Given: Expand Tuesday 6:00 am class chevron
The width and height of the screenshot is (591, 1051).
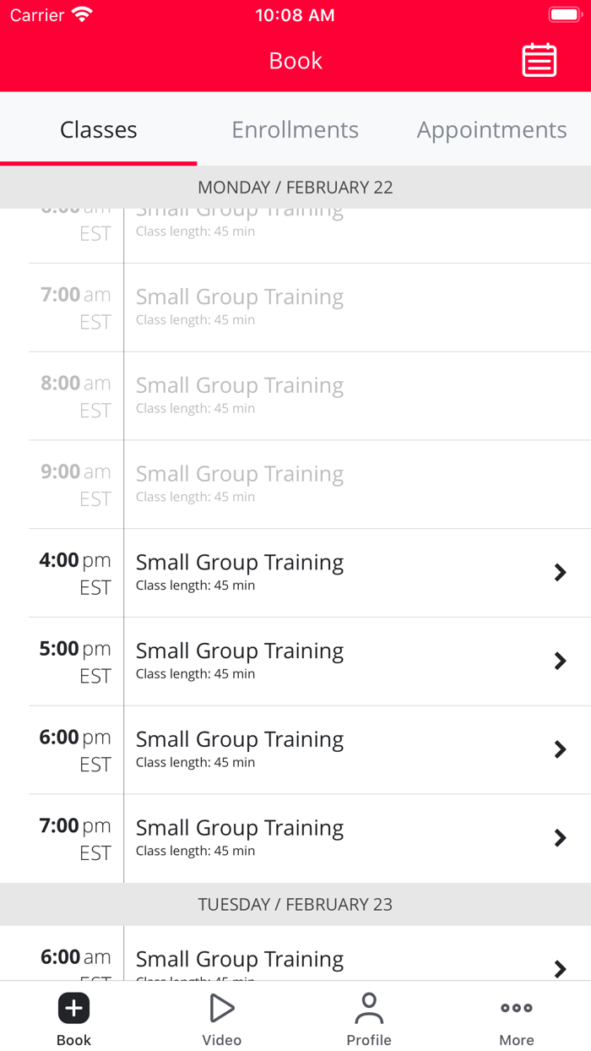Looking at the screenshot, I should coord(560,968).
